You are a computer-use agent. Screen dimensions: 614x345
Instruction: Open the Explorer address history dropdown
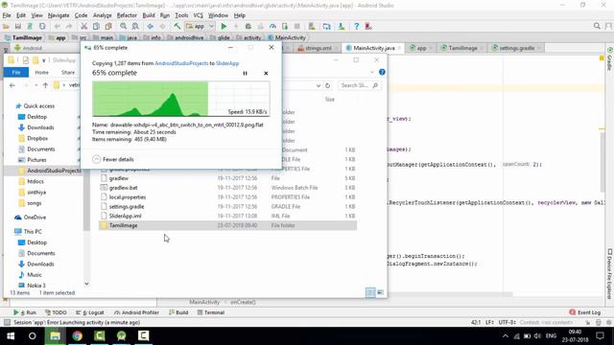click(319, 85)
